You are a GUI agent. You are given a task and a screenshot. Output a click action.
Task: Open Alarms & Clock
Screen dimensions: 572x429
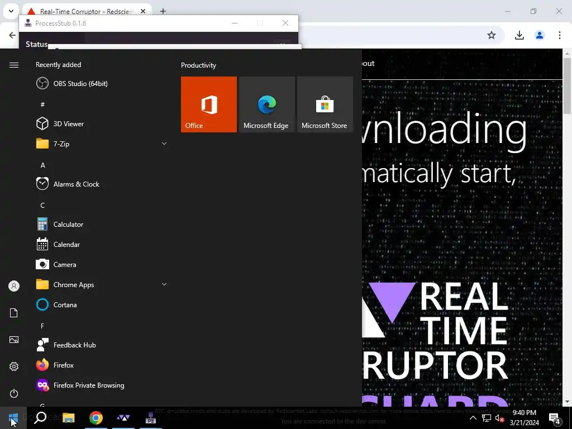(x=102, y=184)
